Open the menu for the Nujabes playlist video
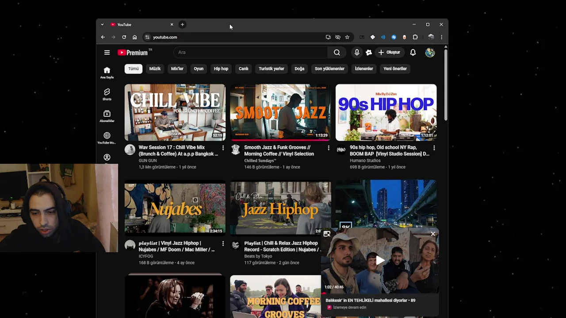566x318 pixels. [x=223, y=244]
